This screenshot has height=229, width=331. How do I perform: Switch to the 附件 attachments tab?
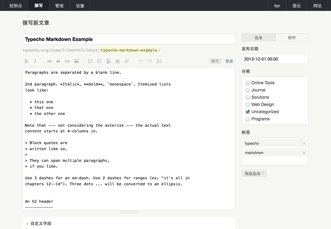tap(292, 38)
